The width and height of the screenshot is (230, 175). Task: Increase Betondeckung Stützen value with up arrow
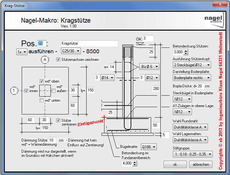click(186, 51)
